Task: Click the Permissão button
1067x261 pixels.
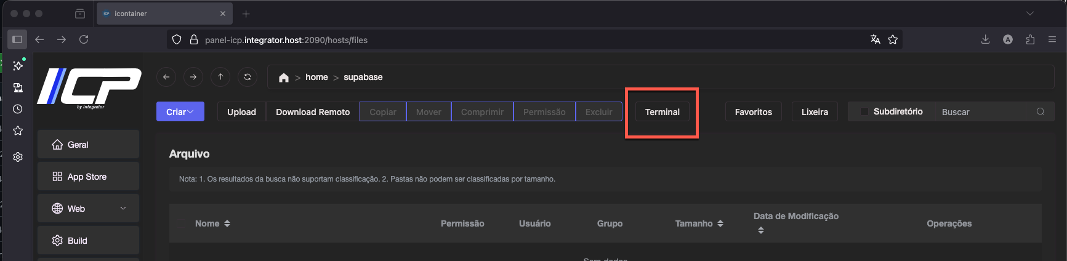Action: point(544,111)
